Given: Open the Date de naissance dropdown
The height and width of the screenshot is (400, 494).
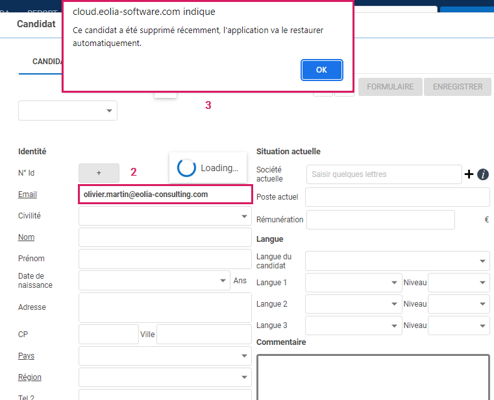Looking at the screenshot, I should (154, 281).
